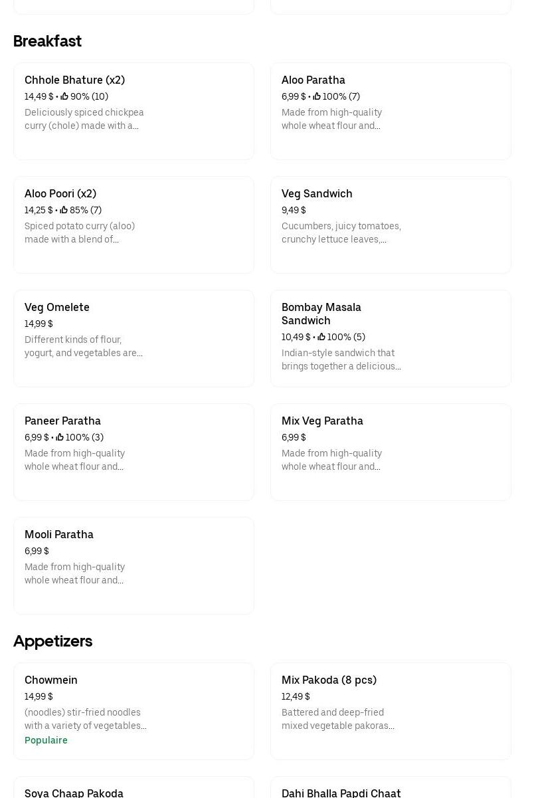This screenshot has height=798, width=534.
Task: Select the Chowmein appetizer
Action: (x=51, y=680)
